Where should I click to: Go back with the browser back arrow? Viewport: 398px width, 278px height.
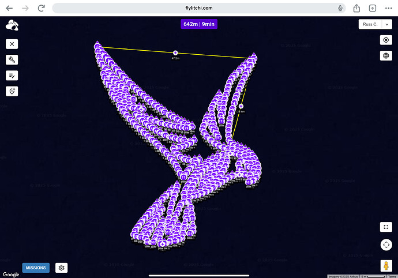tap(9, 8)
